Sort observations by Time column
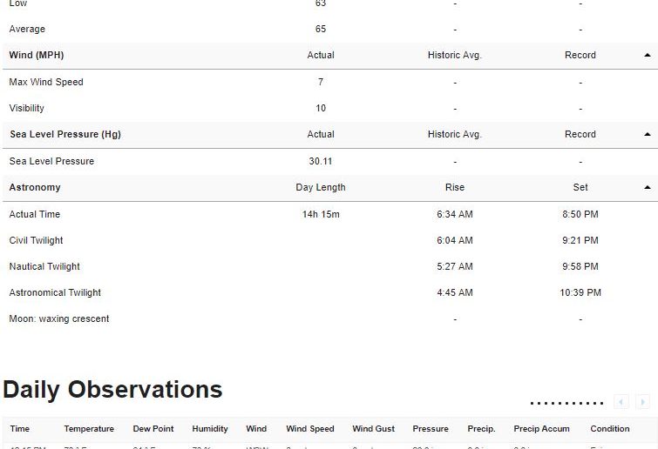This screenshot has height=449, width=658. point(20,429)
